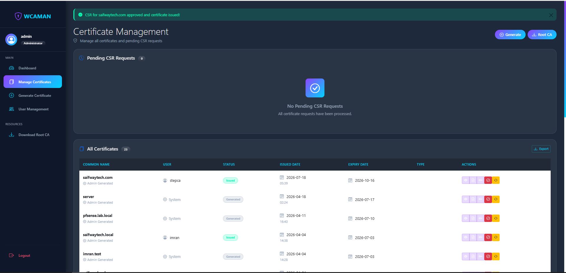Revoke the saifwaytech.local certificate
The image size is (566, 273).
pos(488,238)
